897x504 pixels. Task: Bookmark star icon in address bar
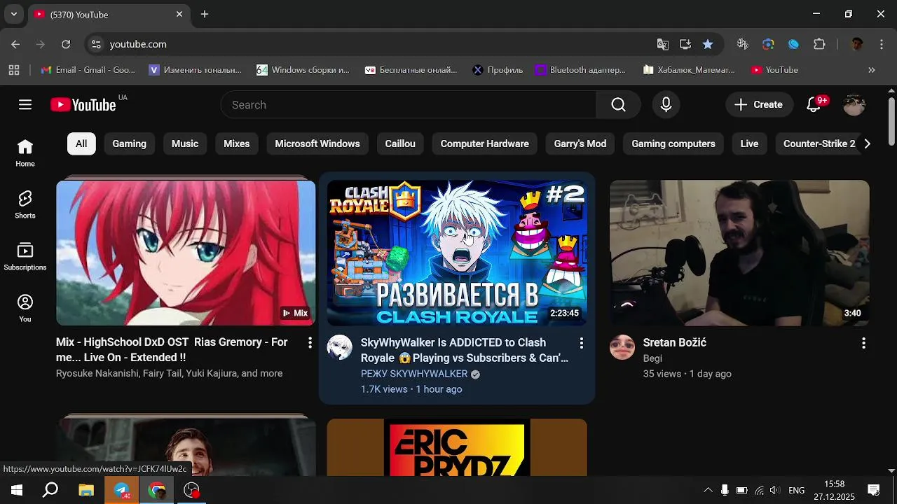tap(708, 44)
